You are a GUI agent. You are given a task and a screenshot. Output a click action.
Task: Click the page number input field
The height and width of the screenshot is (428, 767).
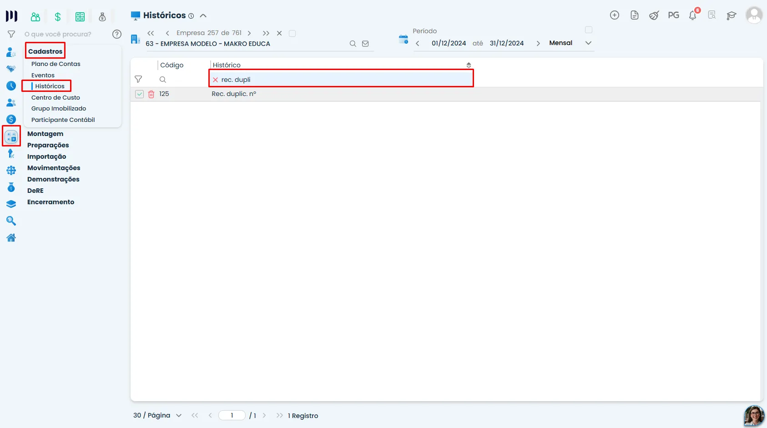tap(232, 415)
